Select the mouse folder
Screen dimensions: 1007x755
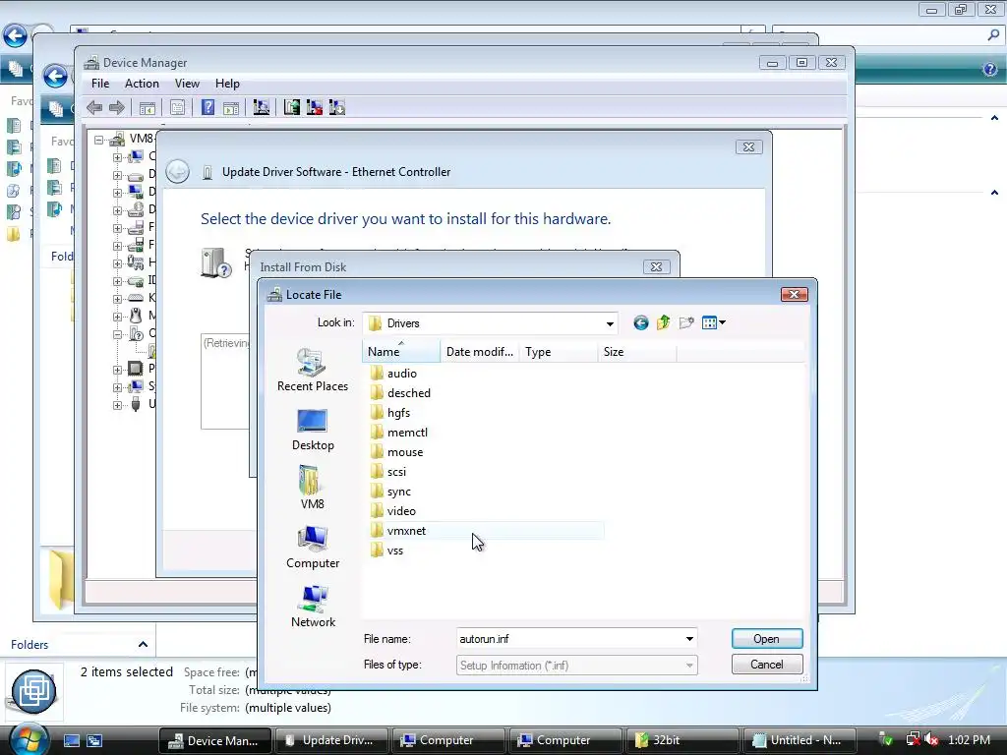(397, 452)
